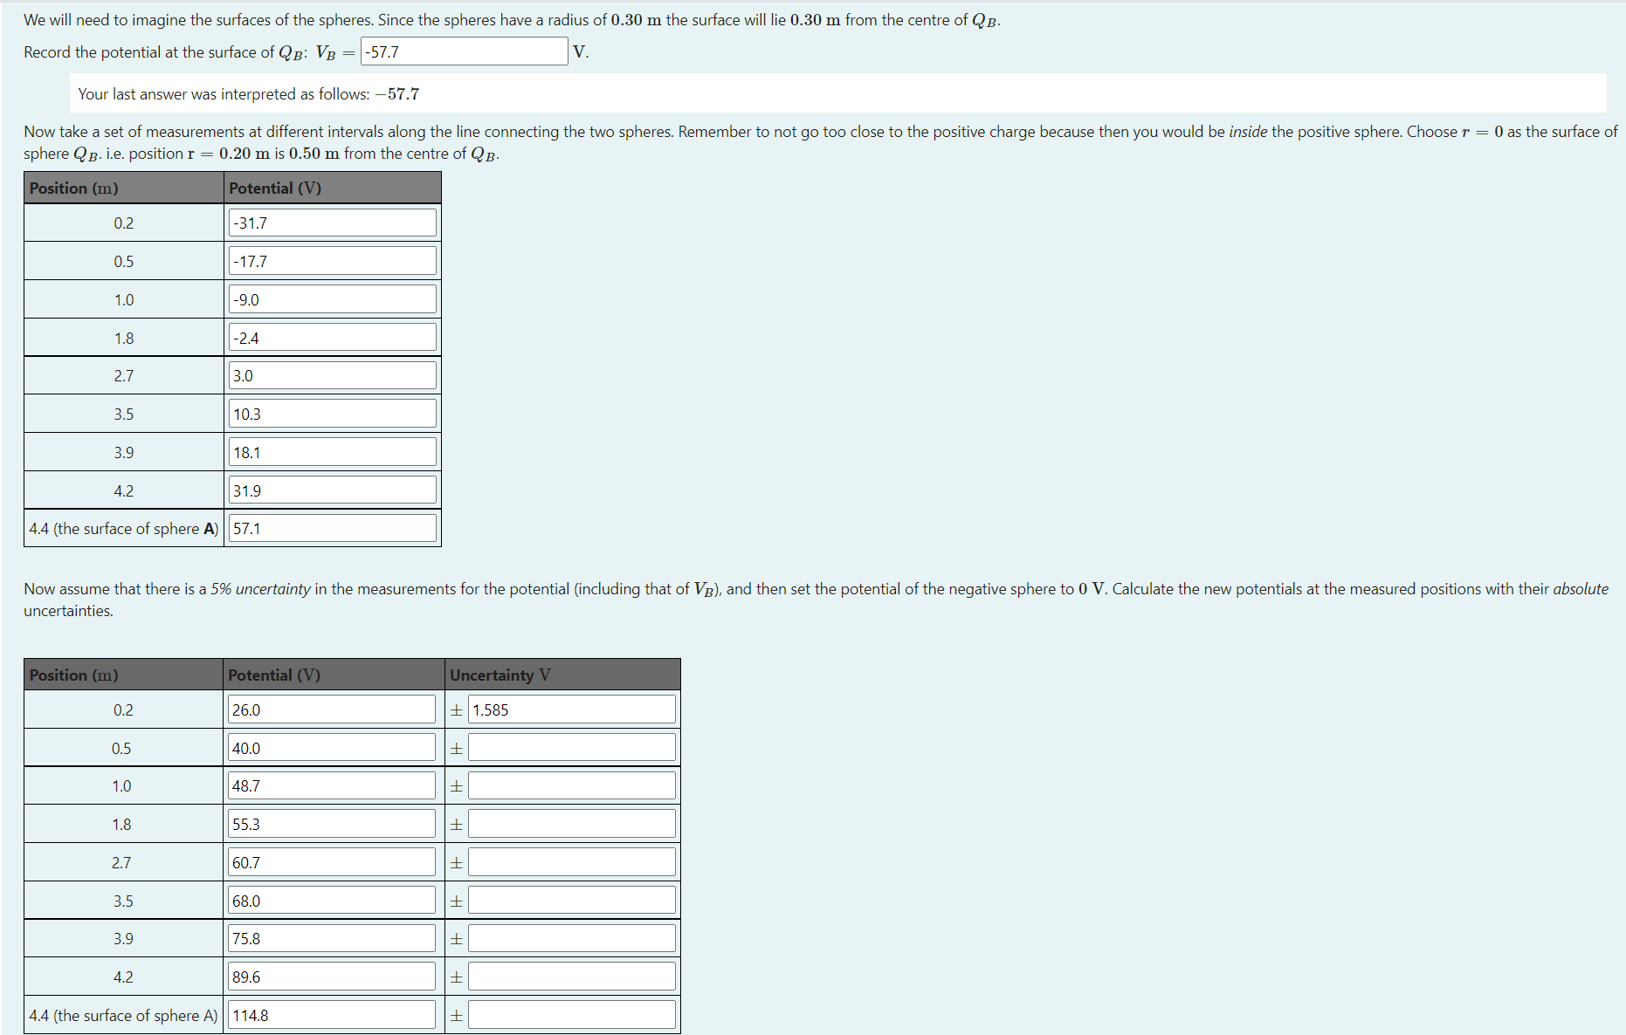Select the new potential field showing 40.0

pyautogui.click(x=332, y=748)
